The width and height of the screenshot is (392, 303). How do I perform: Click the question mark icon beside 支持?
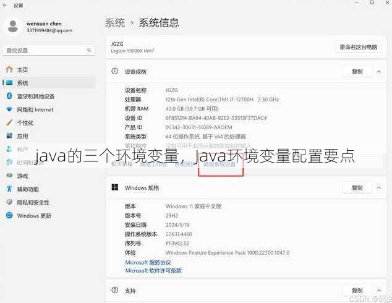coord(114,290)
